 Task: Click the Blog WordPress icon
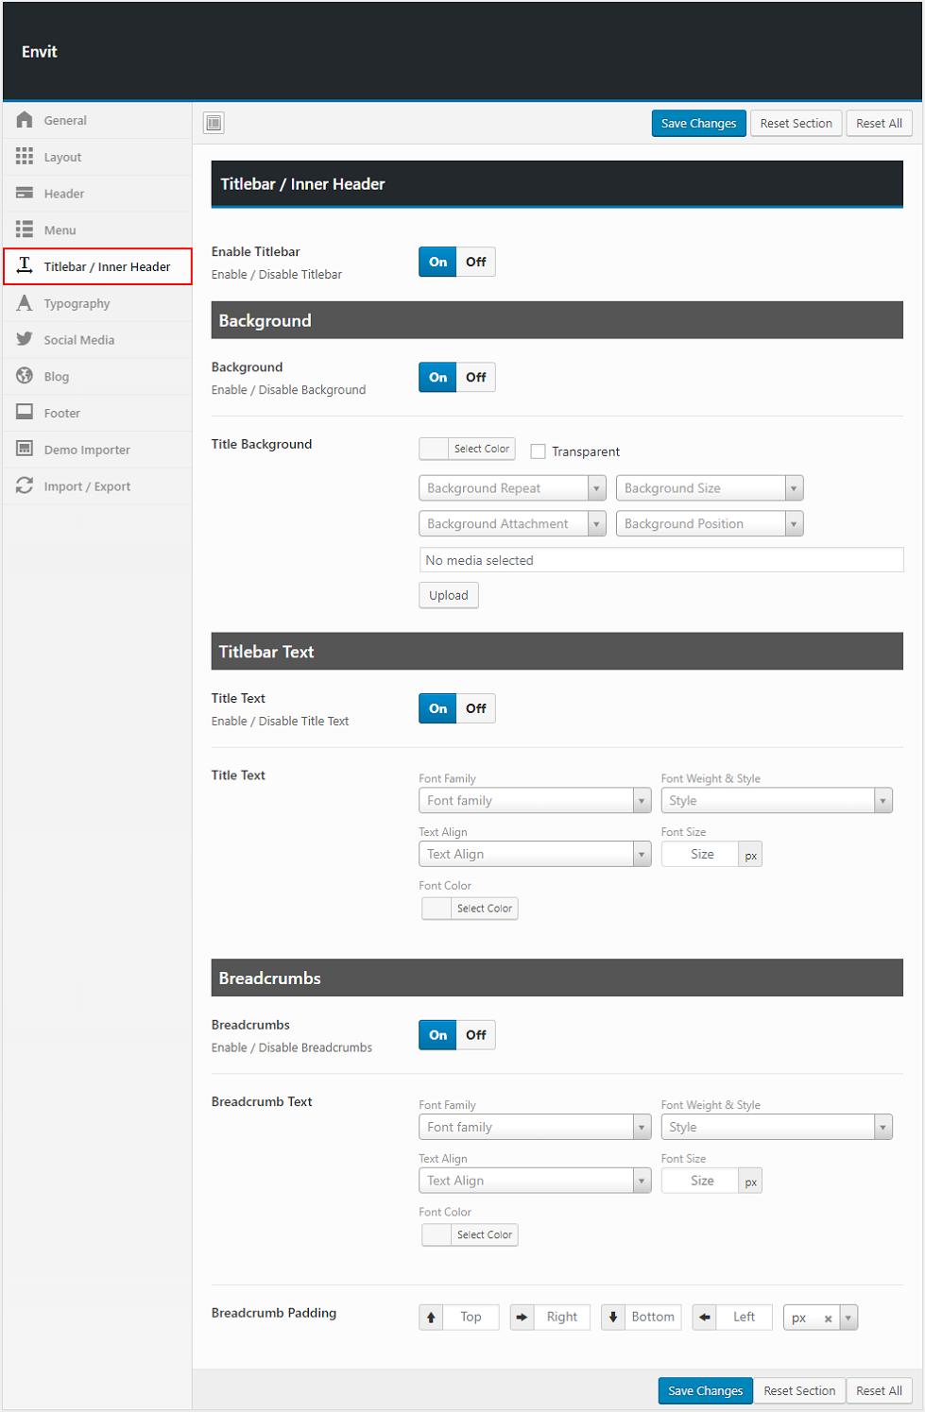click(x=25, y=376)
